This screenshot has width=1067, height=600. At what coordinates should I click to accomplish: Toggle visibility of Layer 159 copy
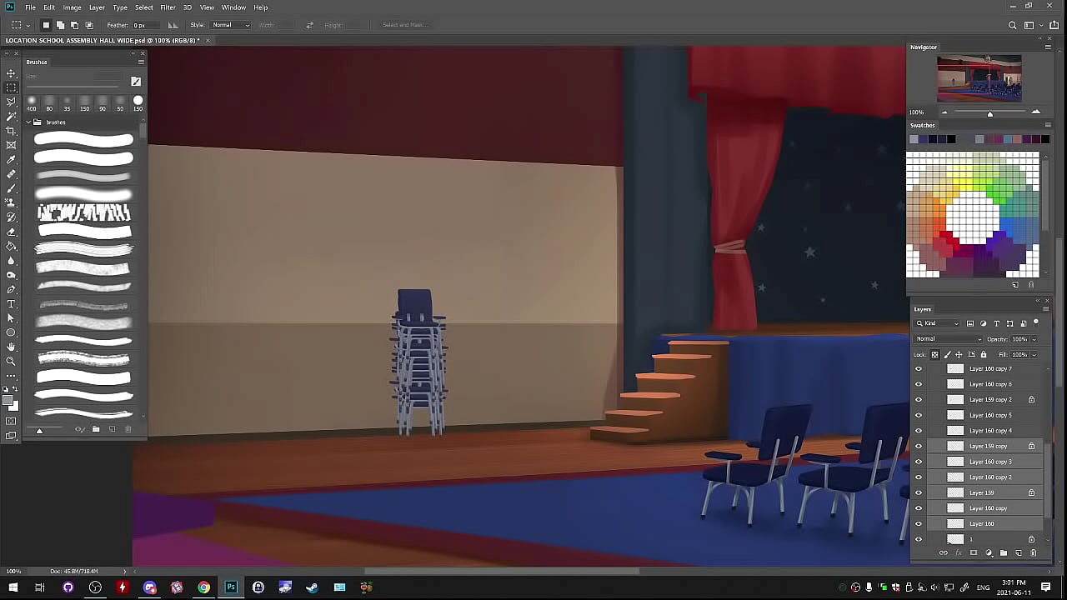click(919, 447)
